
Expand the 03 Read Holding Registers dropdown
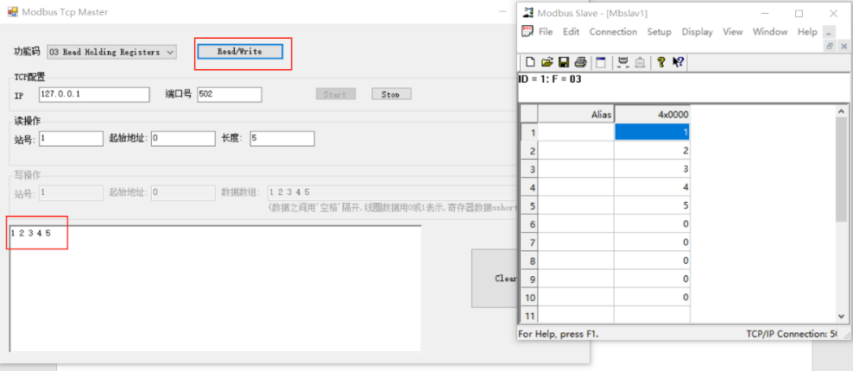click(170, 52)
